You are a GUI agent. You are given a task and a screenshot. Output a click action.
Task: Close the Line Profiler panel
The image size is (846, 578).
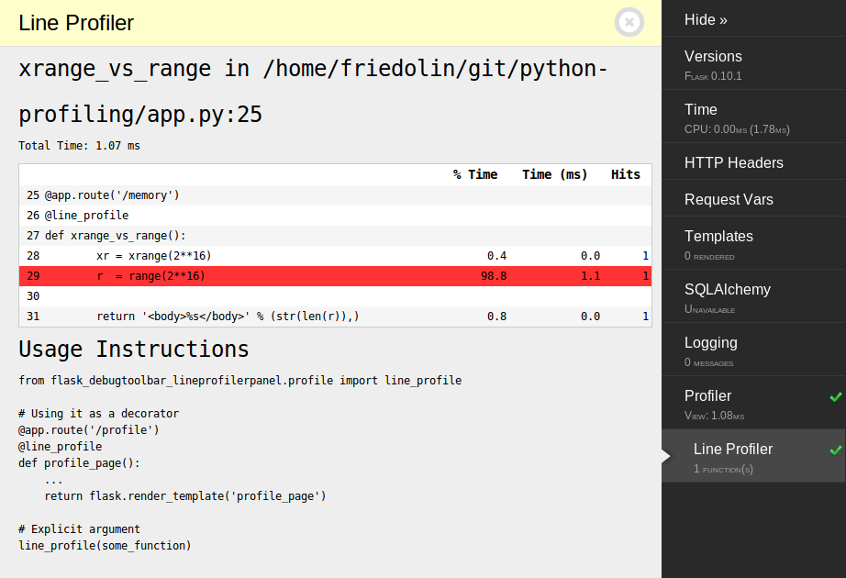coord(629,22)
